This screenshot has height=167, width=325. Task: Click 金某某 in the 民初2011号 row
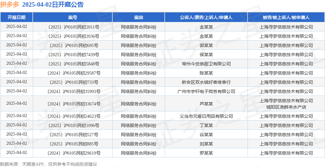pyautogui.click(x=206, y=27)
